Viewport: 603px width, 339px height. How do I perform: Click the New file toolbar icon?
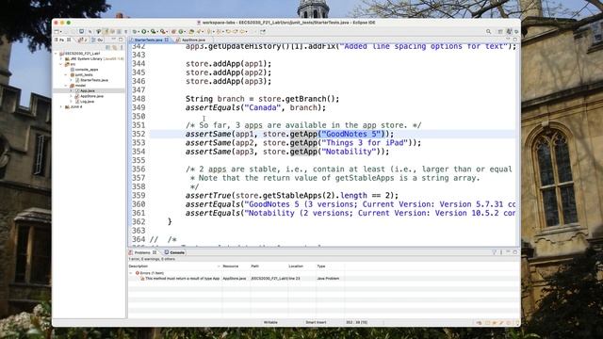coord(57,31)
